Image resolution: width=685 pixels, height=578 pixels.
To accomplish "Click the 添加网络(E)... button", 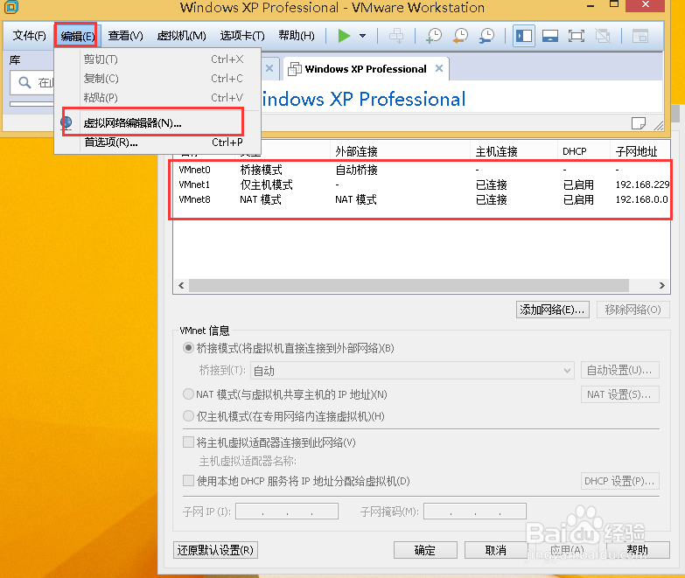I will point(552,310).
